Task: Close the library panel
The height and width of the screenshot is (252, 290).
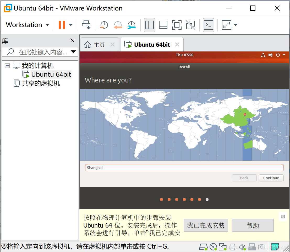Action: pos(72,40)
